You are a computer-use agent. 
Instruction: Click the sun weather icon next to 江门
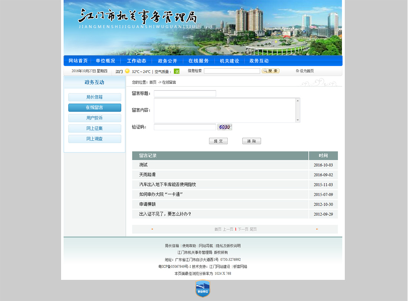coord(127,71)
